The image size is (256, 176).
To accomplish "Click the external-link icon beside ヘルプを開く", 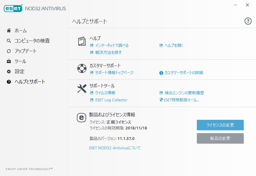I will pos(161,45).
